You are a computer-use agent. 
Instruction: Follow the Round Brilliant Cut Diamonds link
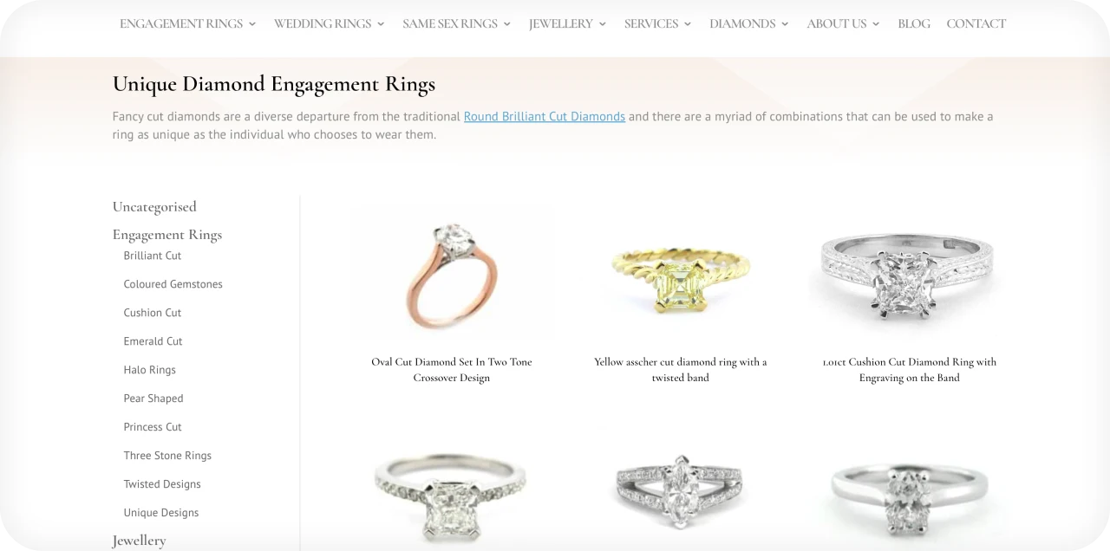click(x=545, y=116)
